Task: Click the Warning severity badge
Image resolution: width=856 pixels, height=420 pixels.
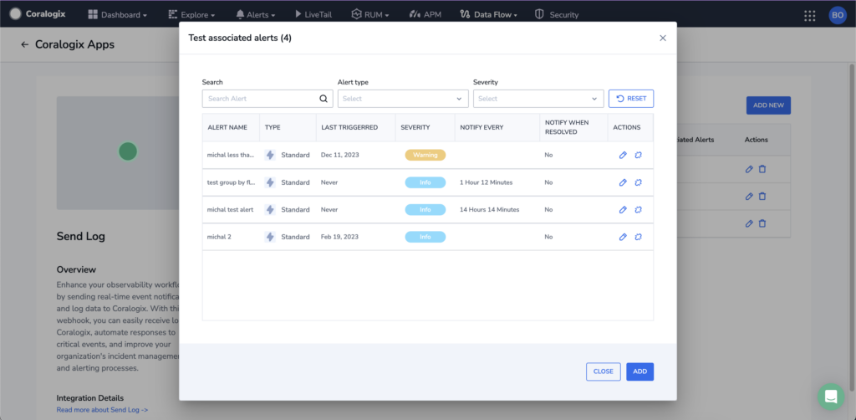Action: 425,155
